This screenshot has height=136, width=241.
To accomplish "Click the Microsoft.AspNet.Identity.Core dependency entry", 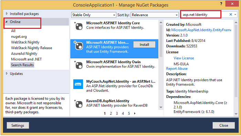I will pyautogui.click(x=200, y=105).
